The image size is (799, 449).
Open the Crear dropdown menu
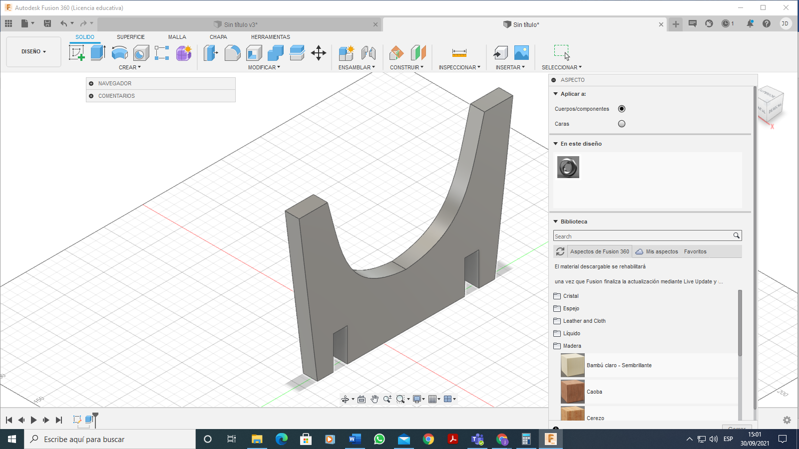pyautogui.click(x=130, y=67)
